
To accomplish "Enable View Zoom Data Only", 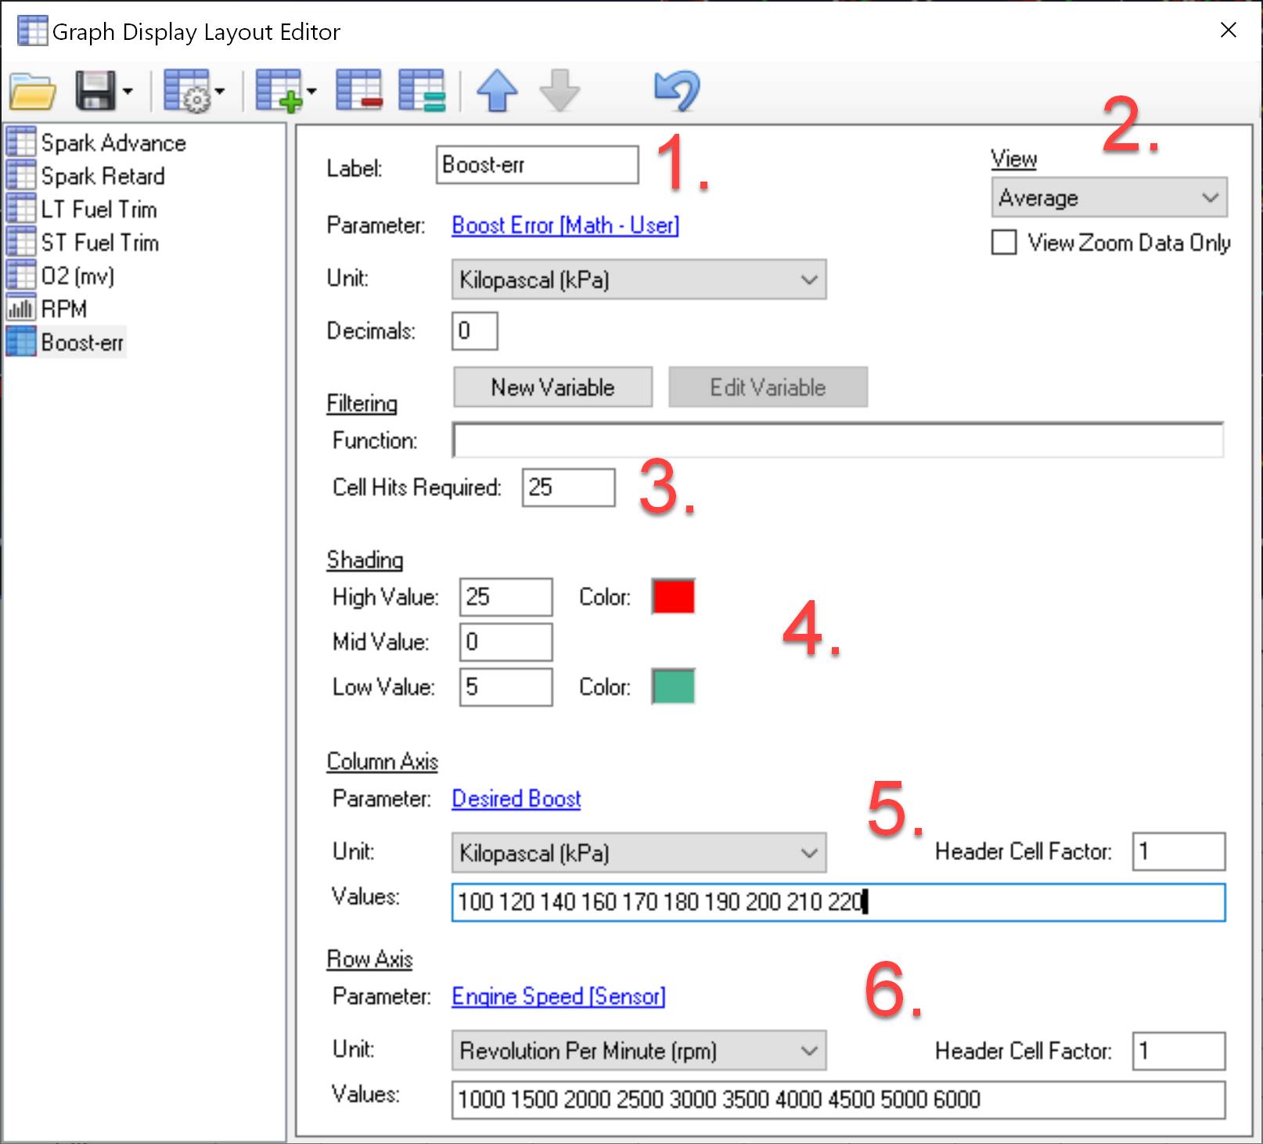I will coord(1003,243).
